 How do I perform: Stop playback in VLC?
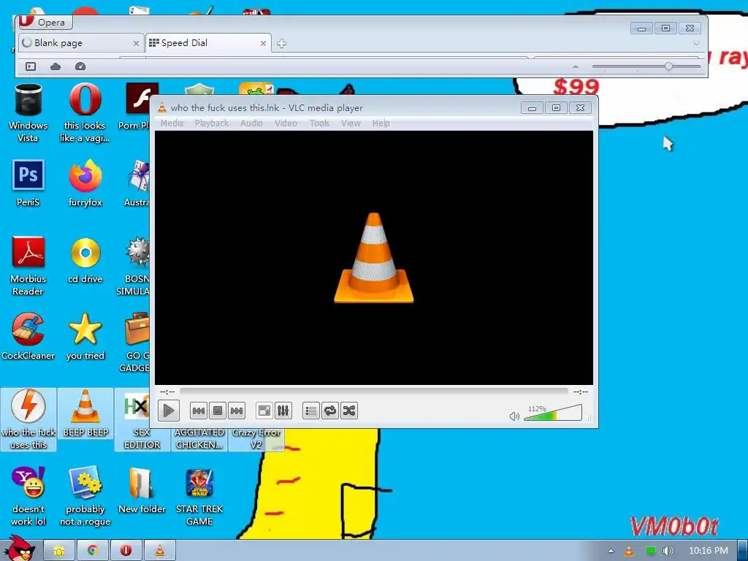(x=218, y=411)
